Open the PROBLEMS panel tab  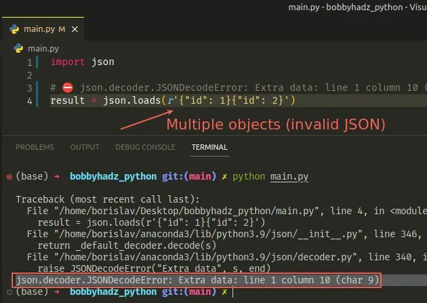35,147
